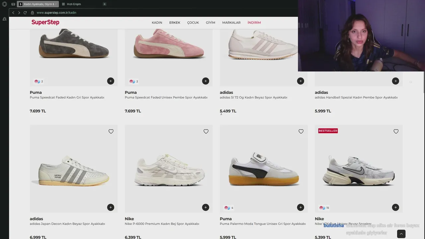Open the GİYİM menu

click(x=211, y=23)
